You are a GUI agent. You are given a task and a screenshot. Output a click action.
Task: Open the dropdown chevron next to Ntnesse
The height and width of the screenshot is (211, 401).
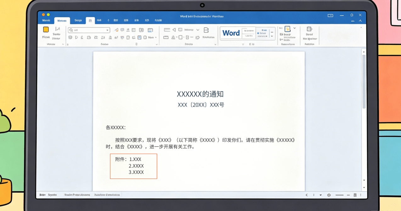click(198, 30)
